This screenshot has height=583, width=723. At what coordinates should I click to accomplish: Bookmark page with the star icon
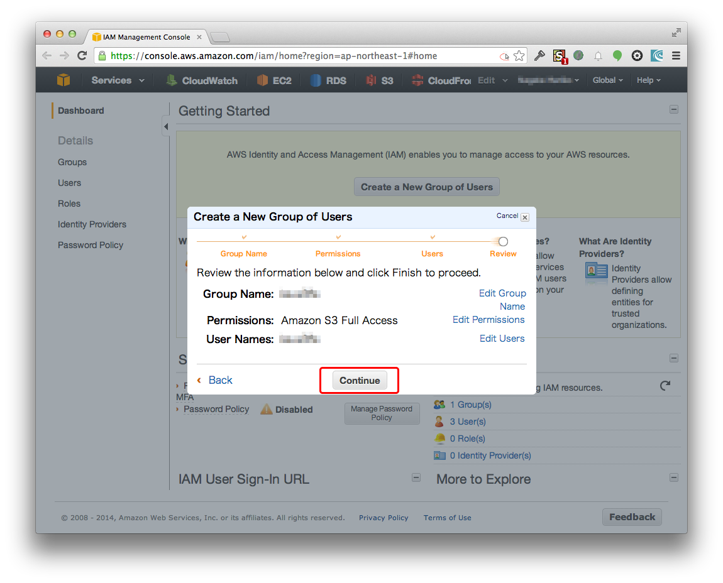[519, 56]
